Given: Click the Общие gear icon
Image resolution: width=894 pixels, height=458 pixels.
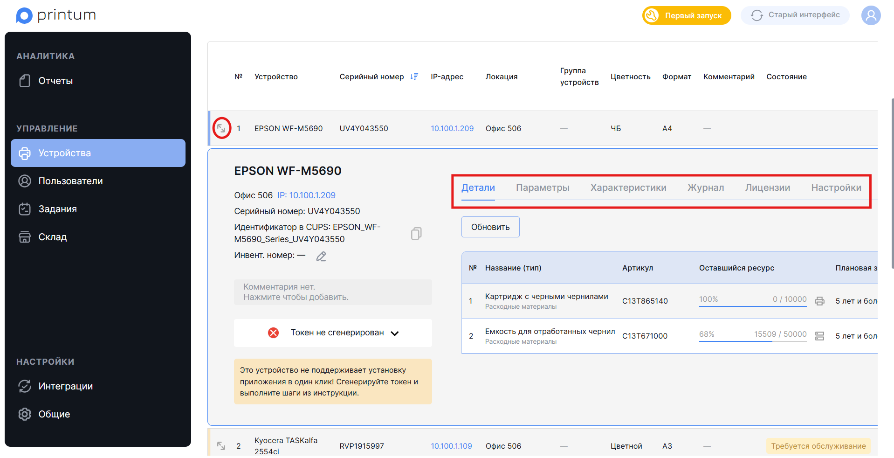Looking at the screenshot, I should [x=25, y=414].
